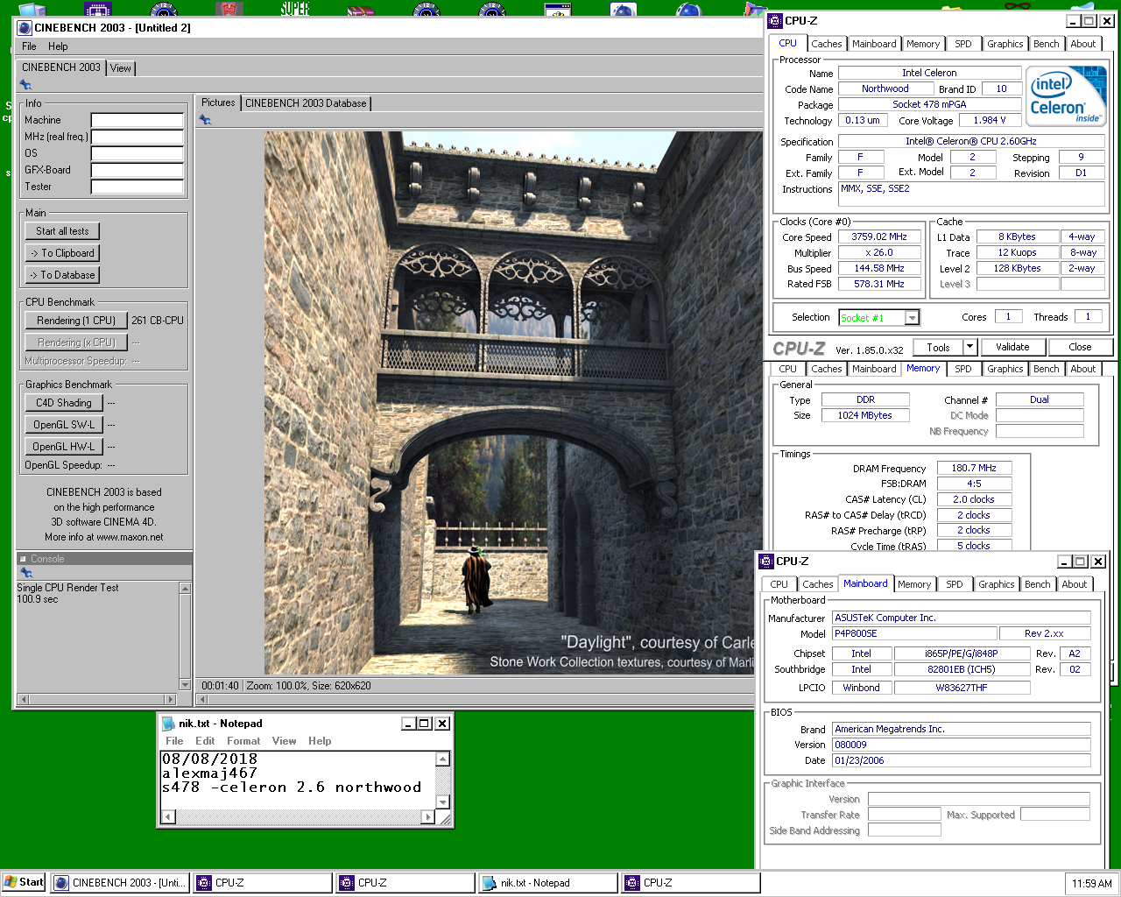Click DRAM Frequency value 180.7 MHz
Viewport: 1121px width, 897px height.
tap(975, 468)
